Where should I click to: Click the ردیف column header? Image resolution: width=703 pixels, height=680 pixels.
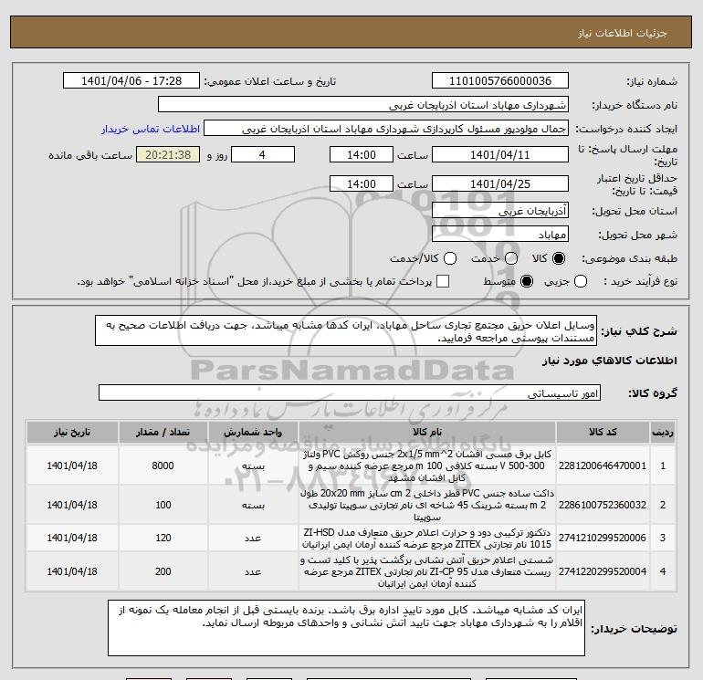coord(663,432)
